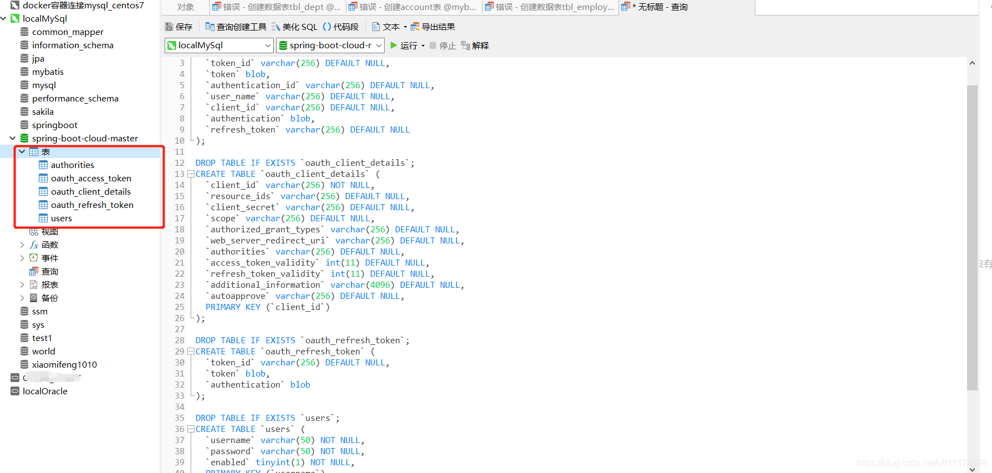992x473 pixels.
Task: Switch to the tbl_employ error tab
Action: [x=550, y=7]
